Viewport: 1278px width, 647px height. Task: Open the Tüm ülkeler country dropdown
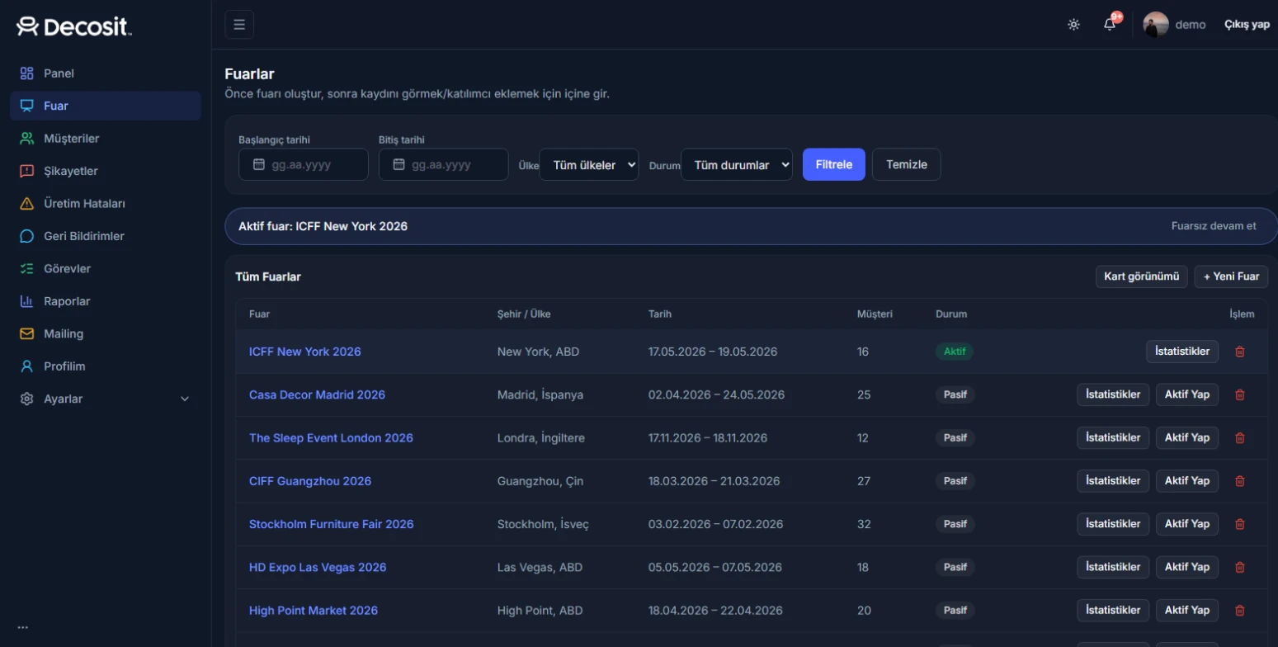[x=589, y=164]
